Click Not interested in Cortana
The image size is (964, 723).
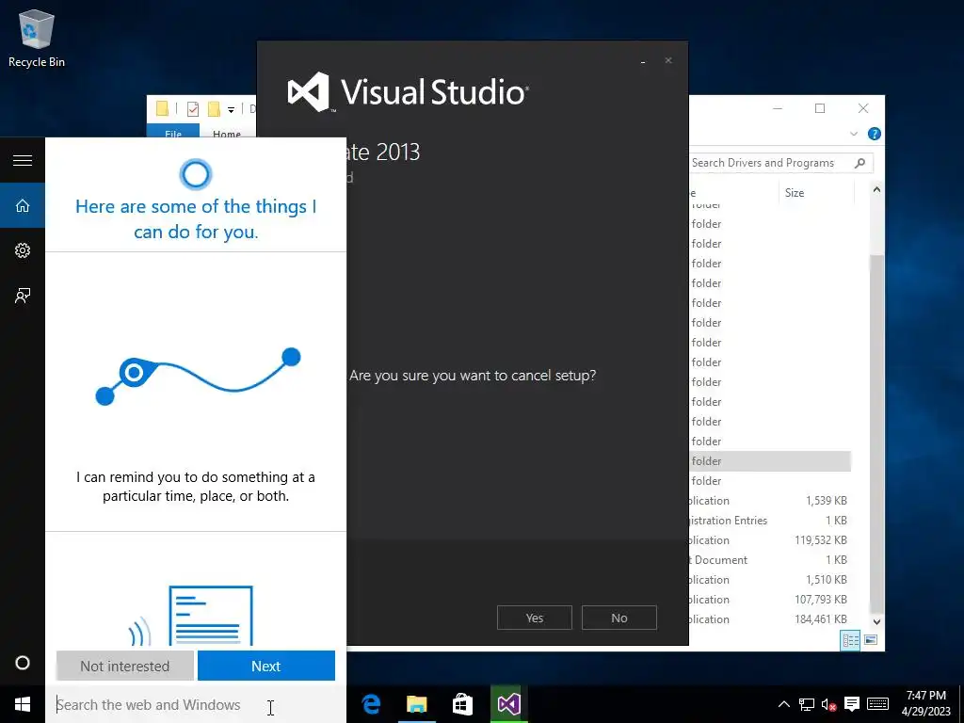click(125, 666)
